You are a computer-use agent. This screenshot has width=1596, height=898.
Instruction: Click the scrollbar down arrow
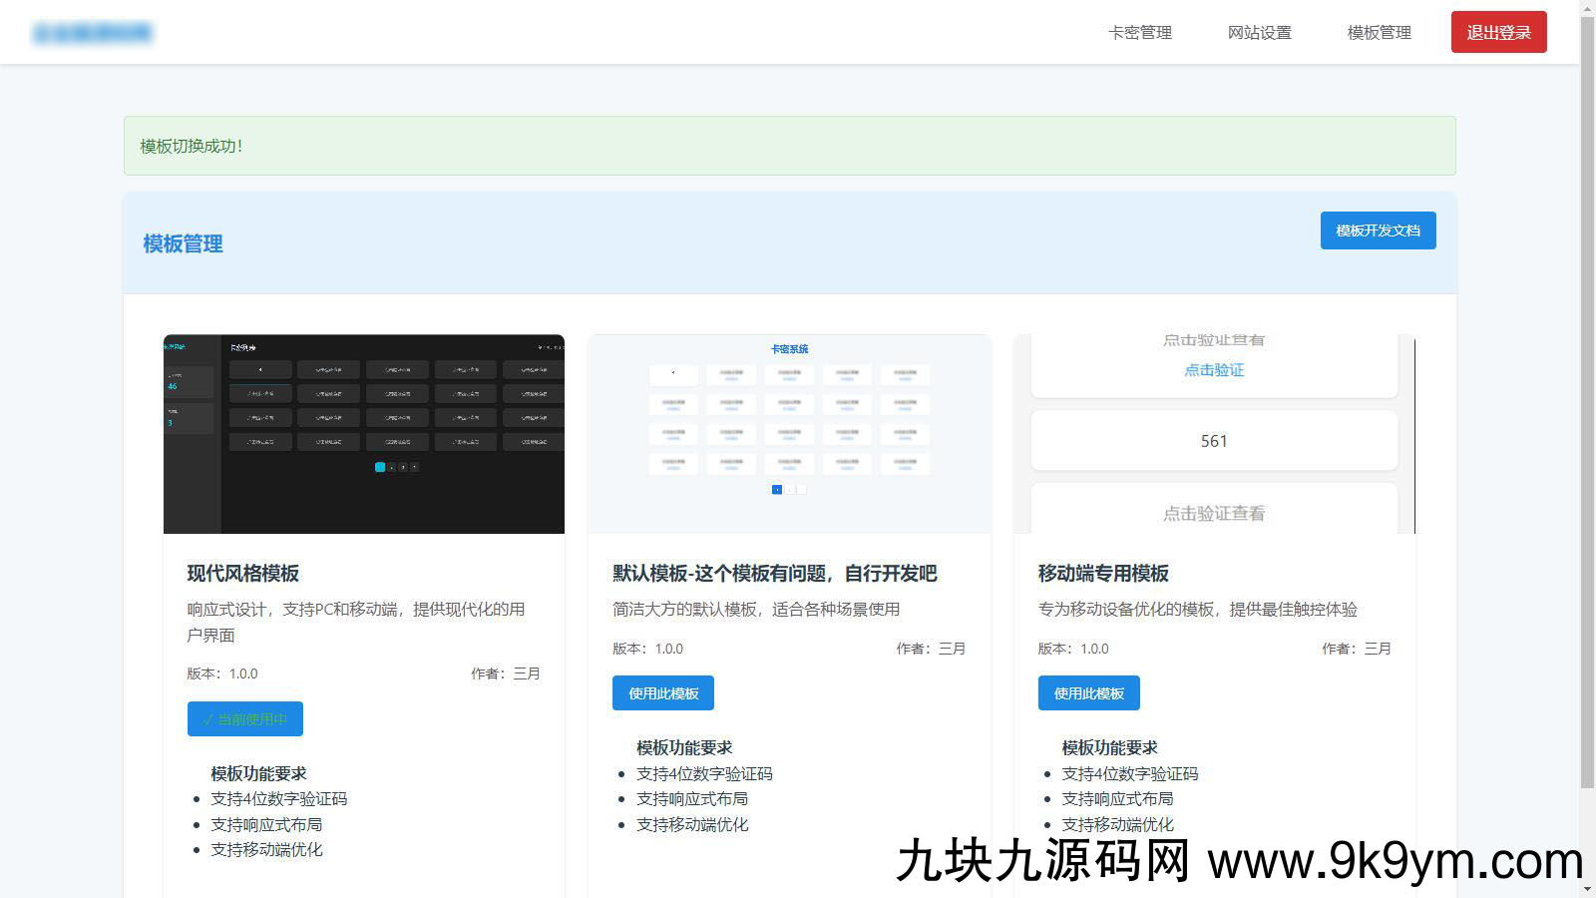[x=1587, y=889]
